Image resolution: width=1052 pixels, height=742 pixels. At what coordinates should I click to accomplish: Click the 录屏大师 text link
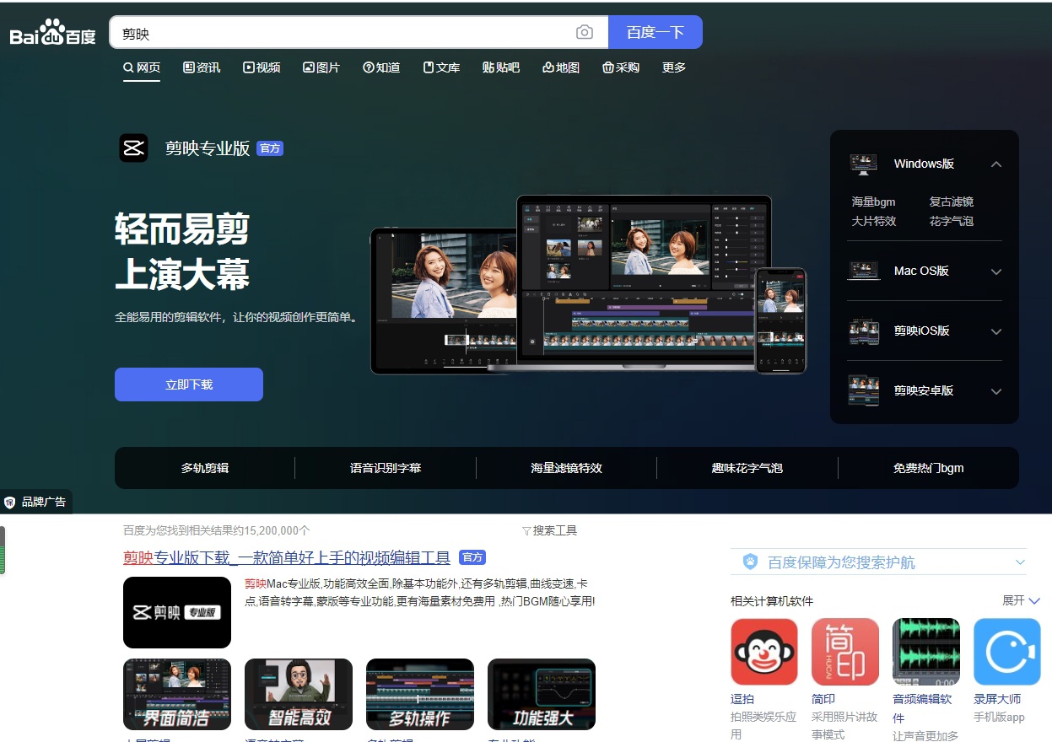tap(997, 699)
